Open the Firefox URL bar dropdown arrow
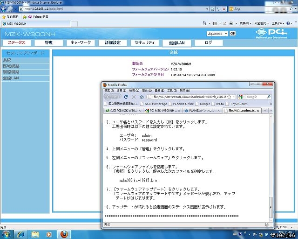Viewport: 298px width, 239px height. click(234, 97)
